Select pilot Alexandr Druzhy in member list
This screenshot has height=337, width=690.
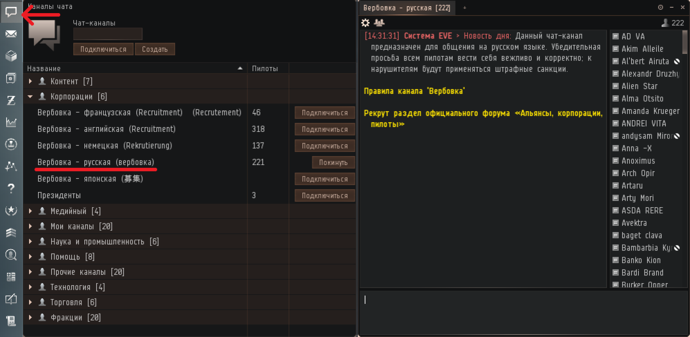[651, 74]
